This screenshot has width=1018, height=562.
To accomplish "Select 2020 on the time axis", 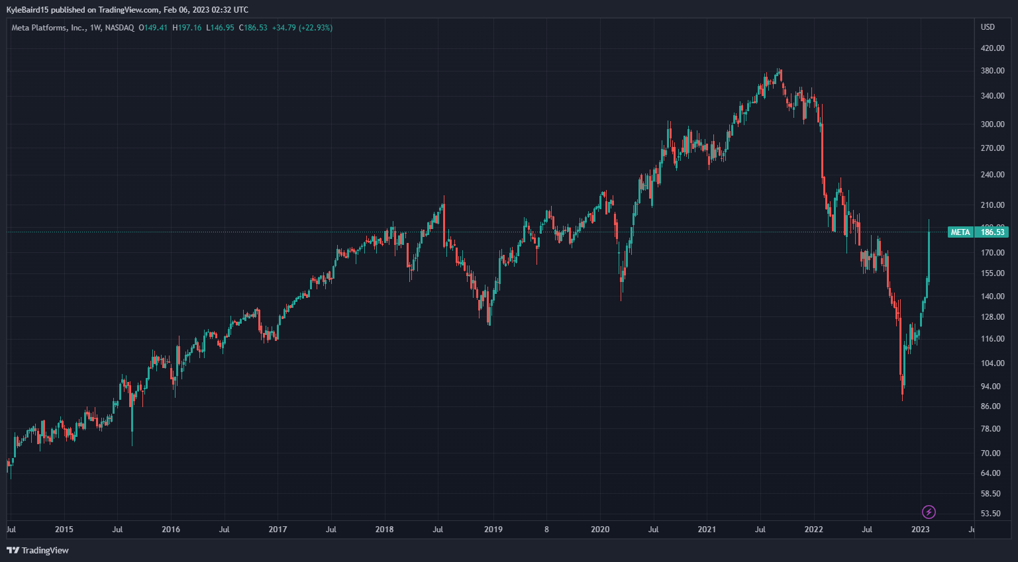I will (x=600, y=530).
